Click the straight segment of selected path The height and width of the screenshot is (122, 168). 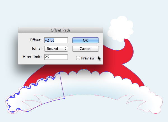62,86
